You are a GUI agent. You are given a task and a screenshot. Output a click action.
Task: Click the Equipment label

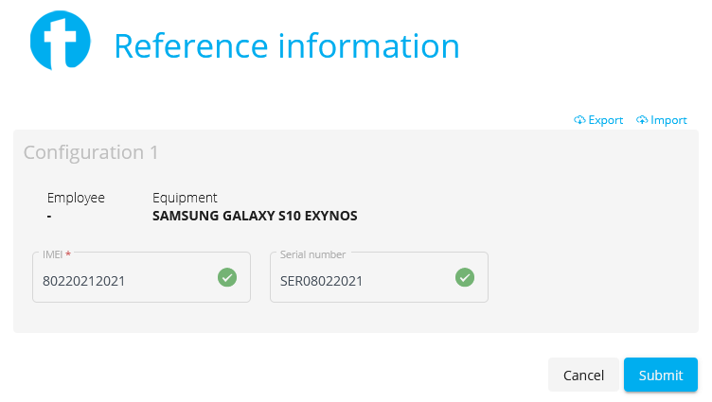185,198
